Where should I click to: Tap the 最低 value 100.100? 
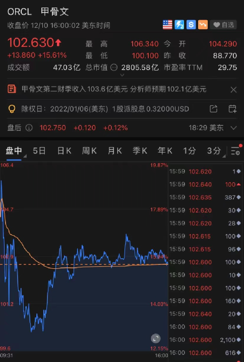click(x=145, y=56)
